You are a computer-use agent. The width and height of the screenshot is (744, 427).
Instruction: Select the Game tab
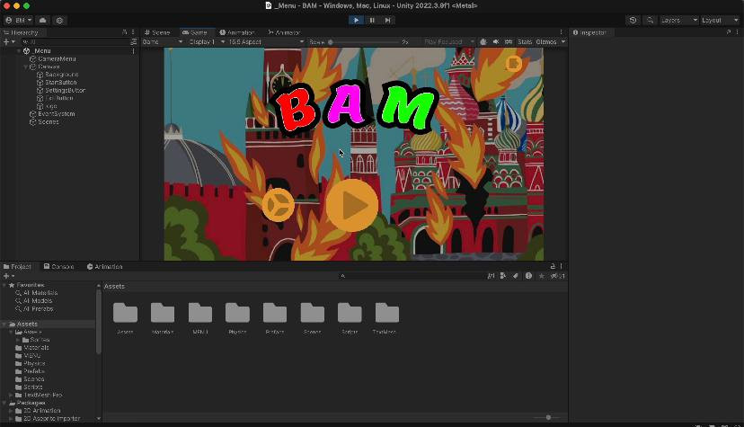point(195,32)
